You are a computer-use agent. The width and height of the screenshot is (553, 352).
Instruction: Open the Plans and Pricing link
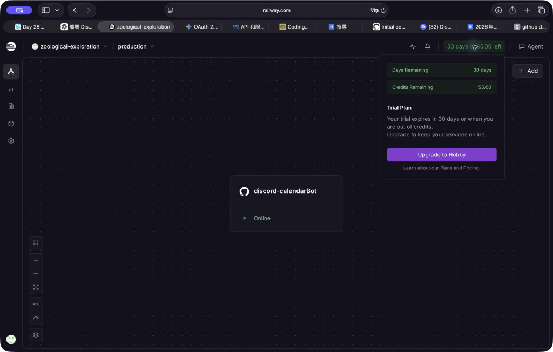[x=459, y=168]
